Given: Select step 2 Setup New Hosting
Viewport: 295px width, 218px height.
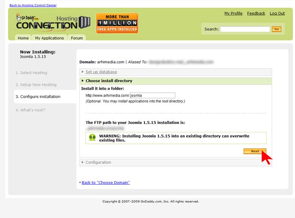Looking at the screenshot, I should 36,85.
